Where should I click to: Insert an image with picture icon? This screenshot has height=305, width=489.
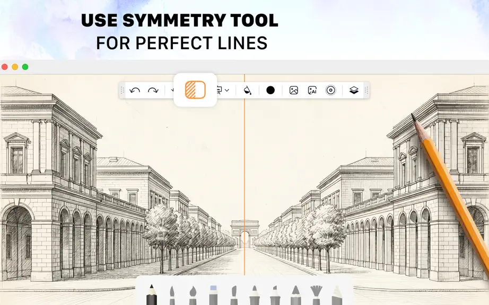[293, 90]
